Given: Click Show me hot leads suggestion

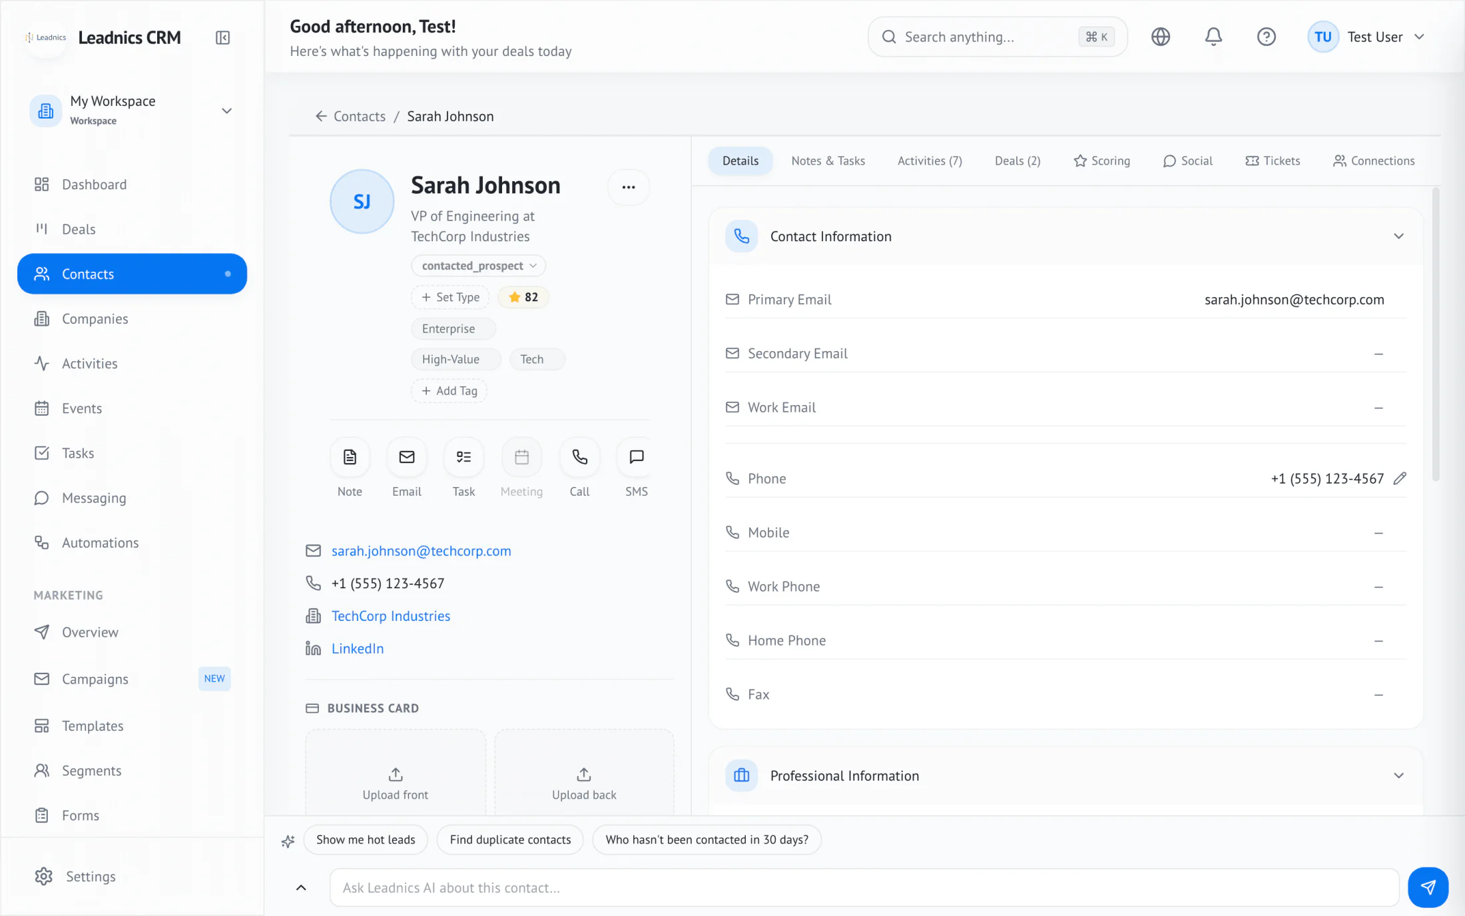Looking at the screenshot, I should tap(366, 839).
